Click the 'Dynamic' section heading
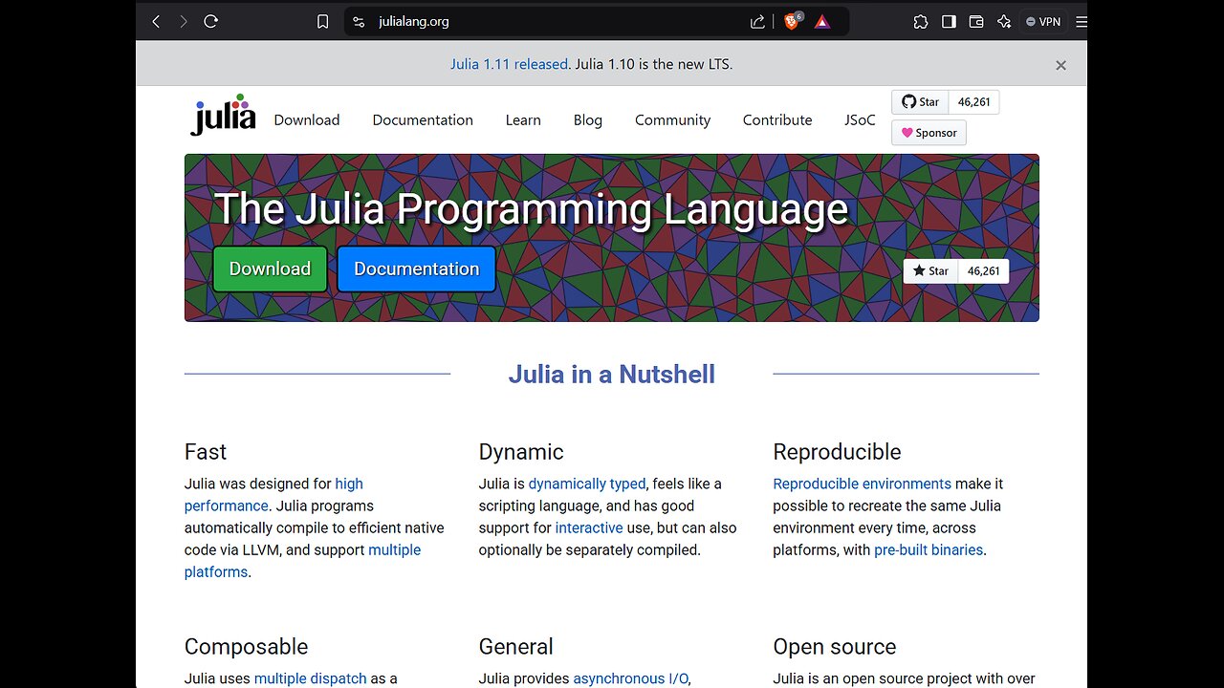 pos(521,452)
